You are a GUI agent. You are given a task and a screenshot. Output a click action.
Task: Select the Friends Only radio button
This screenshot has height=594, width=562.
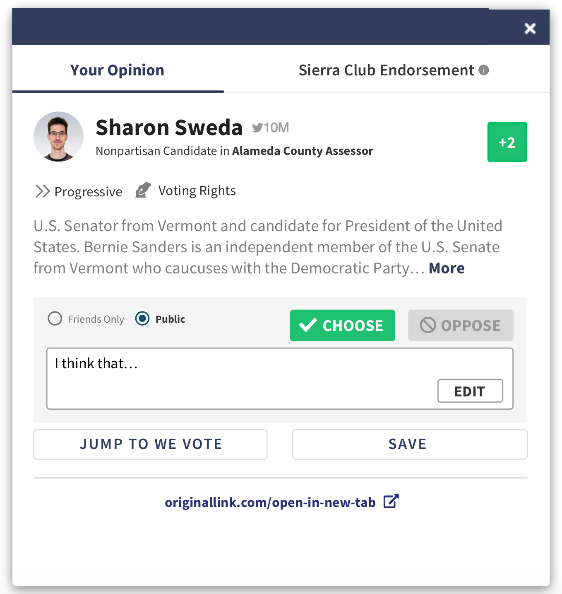coord(54,319)
